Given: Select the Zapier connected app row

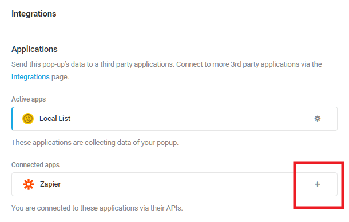Looking at the screenshot, I should coord(174,184).
